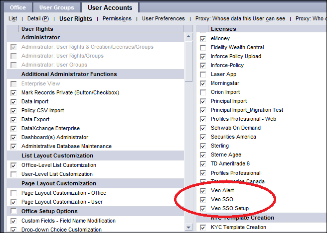Toggle Profiles Professional - Web license
Image resolution: width=327 pixels, height=233 pixels.
203,119
